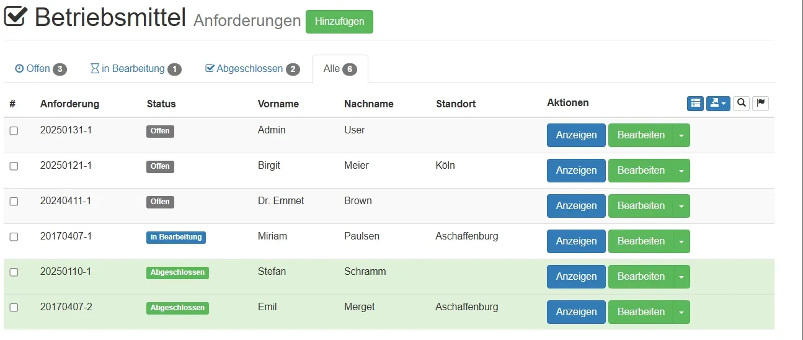Screen dimensions: 803x340
Task: Tick the checkbox for request 20250131-1
Action: click(x=14, y=131)
